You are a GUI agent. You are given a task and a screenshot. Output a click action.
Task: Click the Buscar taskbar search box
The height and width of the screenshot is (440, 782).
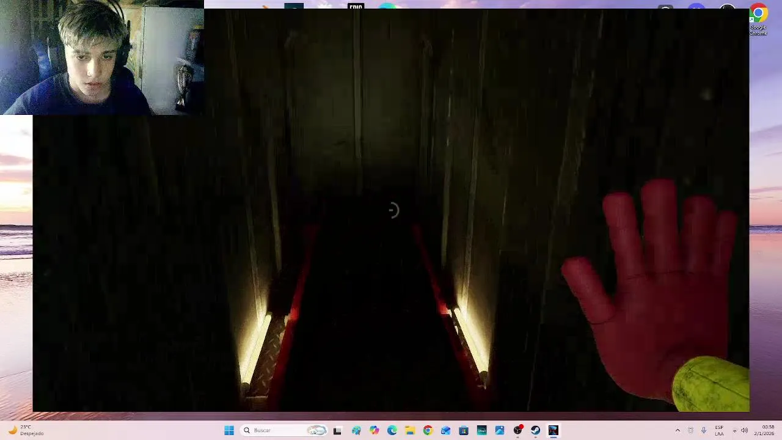(x=283, y=430)
